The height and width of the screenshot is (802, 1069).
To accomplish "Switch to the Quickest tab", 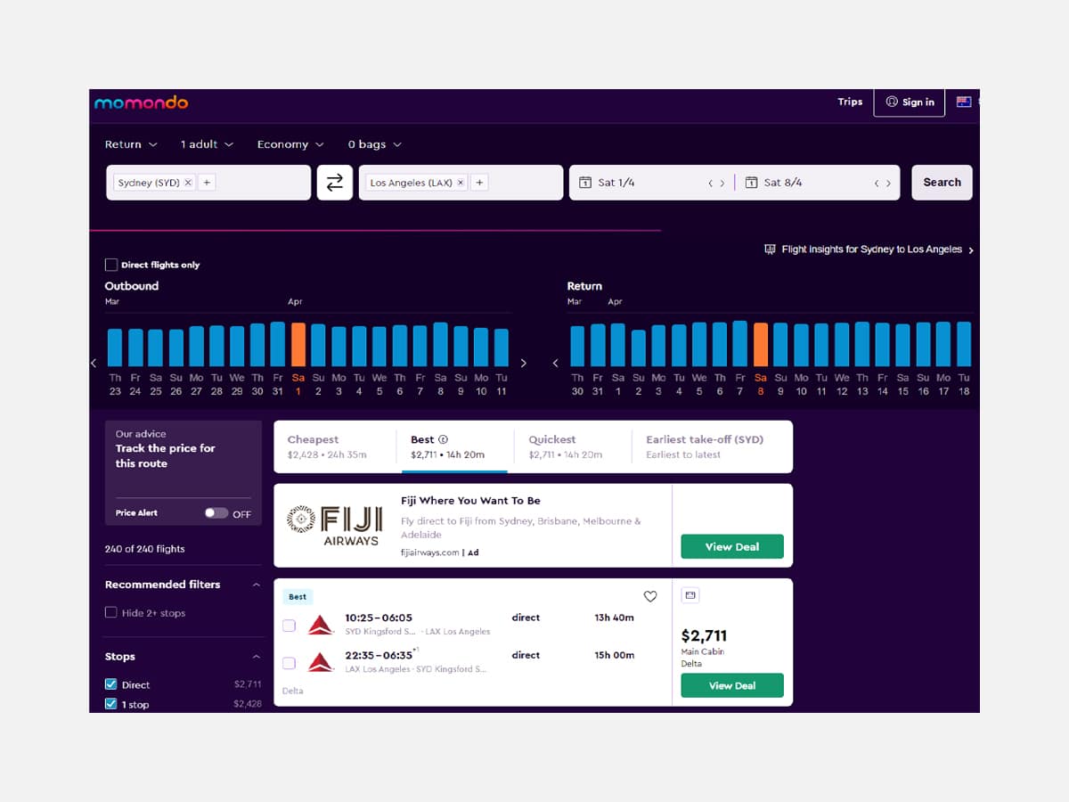I will [x=573, y=446].
